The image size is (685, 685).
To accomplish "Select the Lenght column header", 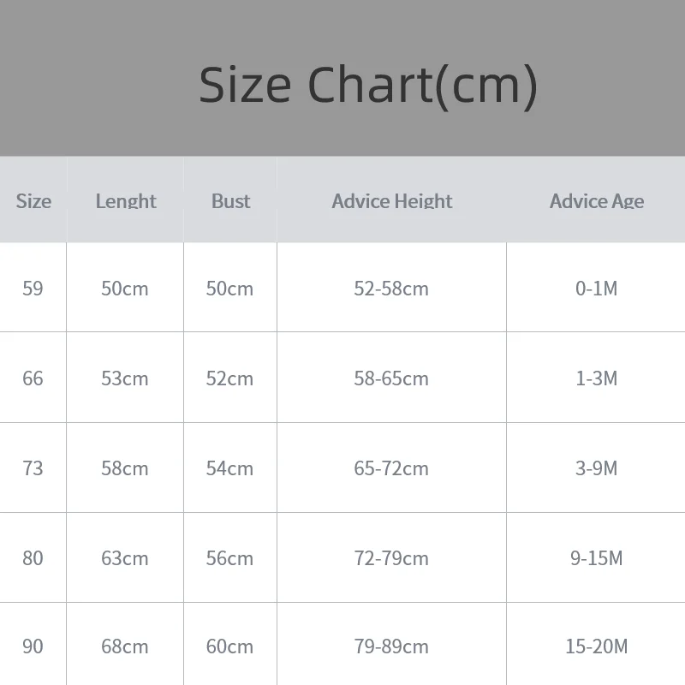I will [x=126, y=201].
